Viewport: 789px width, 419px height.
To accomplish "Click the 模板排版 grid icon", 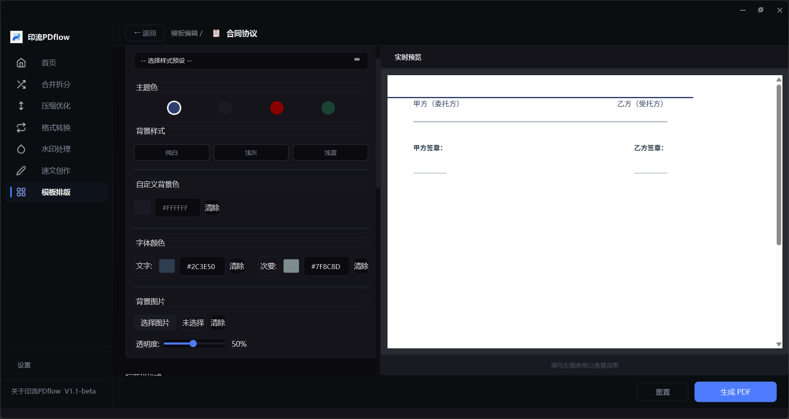I will pyautogui.click(x=21, y=192).
